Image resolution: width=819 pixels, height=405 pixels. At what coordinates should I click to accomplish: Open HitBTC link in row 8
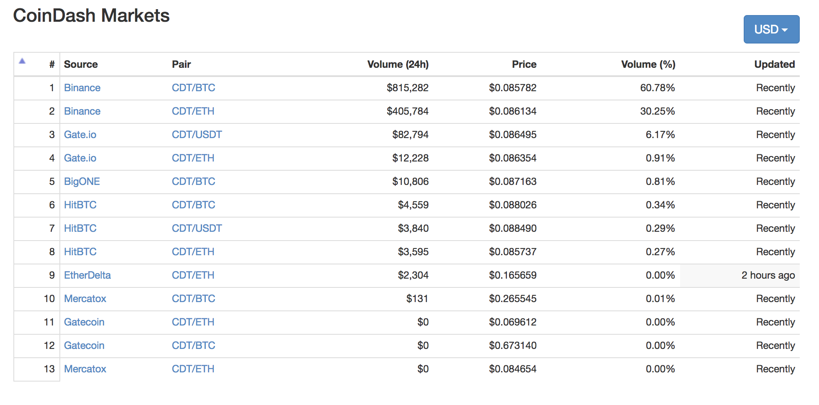80,252
